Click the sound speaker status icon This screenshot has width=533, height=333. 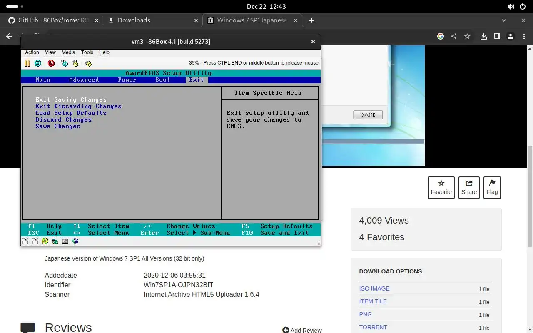tap(75, 241)
